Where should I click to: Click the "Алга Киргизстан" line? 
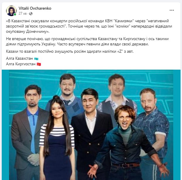(21, 64)
